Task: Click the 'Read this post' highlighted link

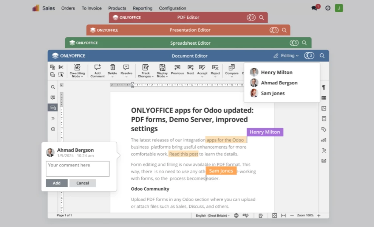Action: click(184, 154)
